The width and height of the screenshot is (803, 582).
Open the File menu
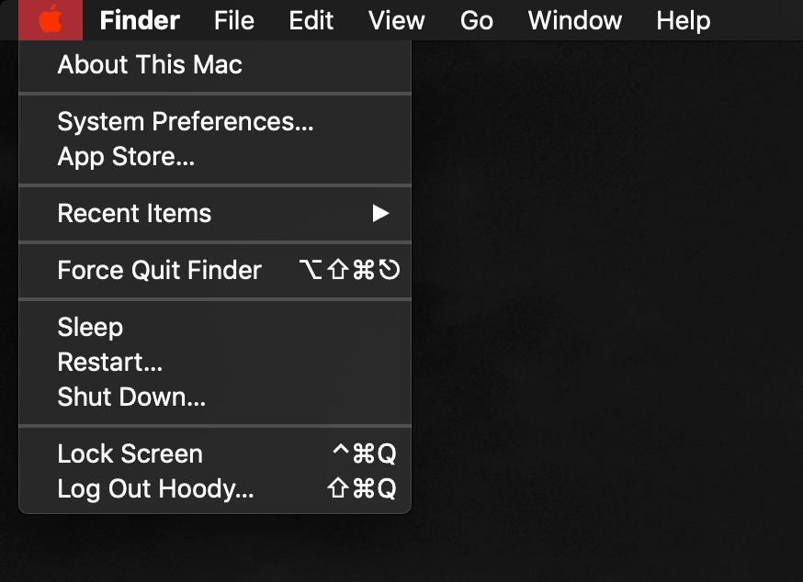(x=234, y=20)
